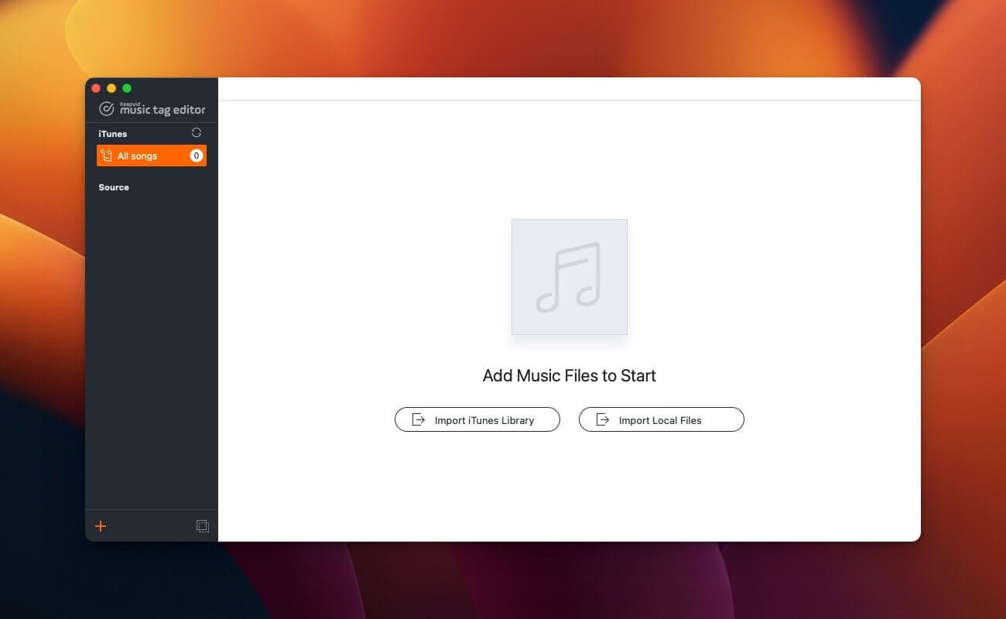Click the Source section header
This screenshot has width=1006, height=619.
114,186
